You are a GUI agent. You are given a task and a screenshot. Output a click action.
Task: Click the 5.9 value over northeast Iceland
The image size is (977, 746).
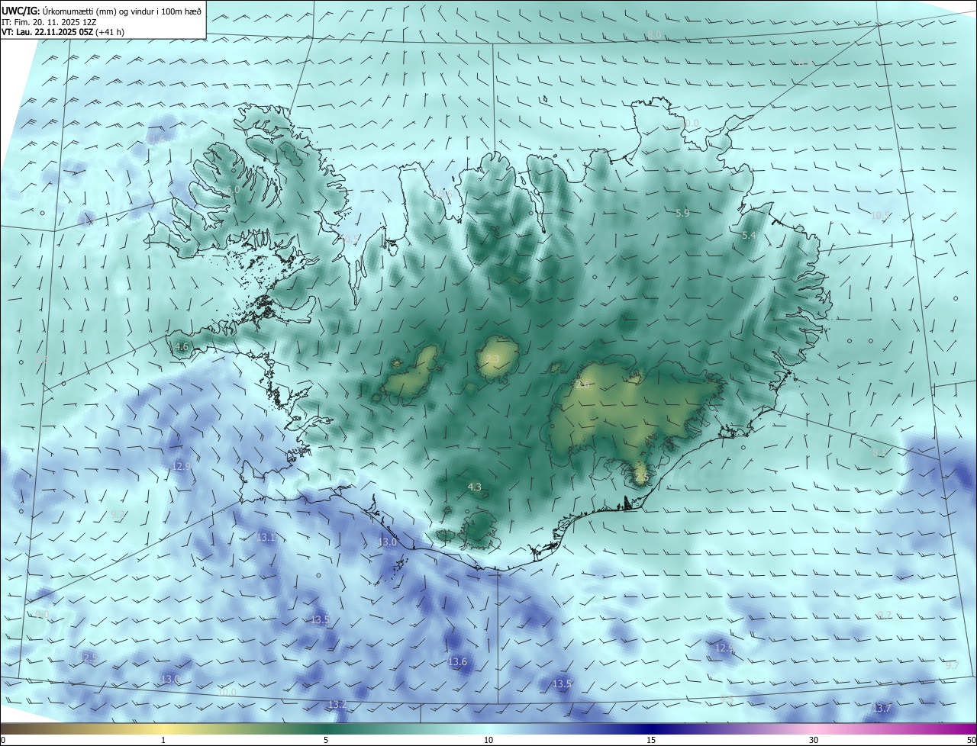[x=682, y=214]
